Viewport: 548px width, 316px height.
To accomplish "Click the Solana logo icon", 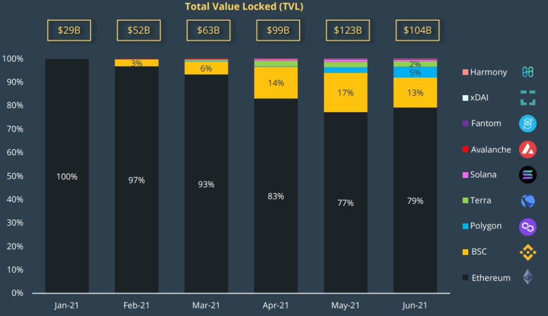I will [528, 175].
